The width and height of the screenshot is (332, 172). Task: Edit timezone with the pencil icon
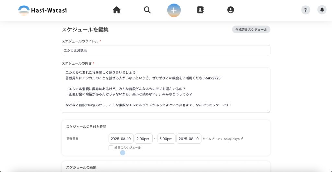(242, 139)
